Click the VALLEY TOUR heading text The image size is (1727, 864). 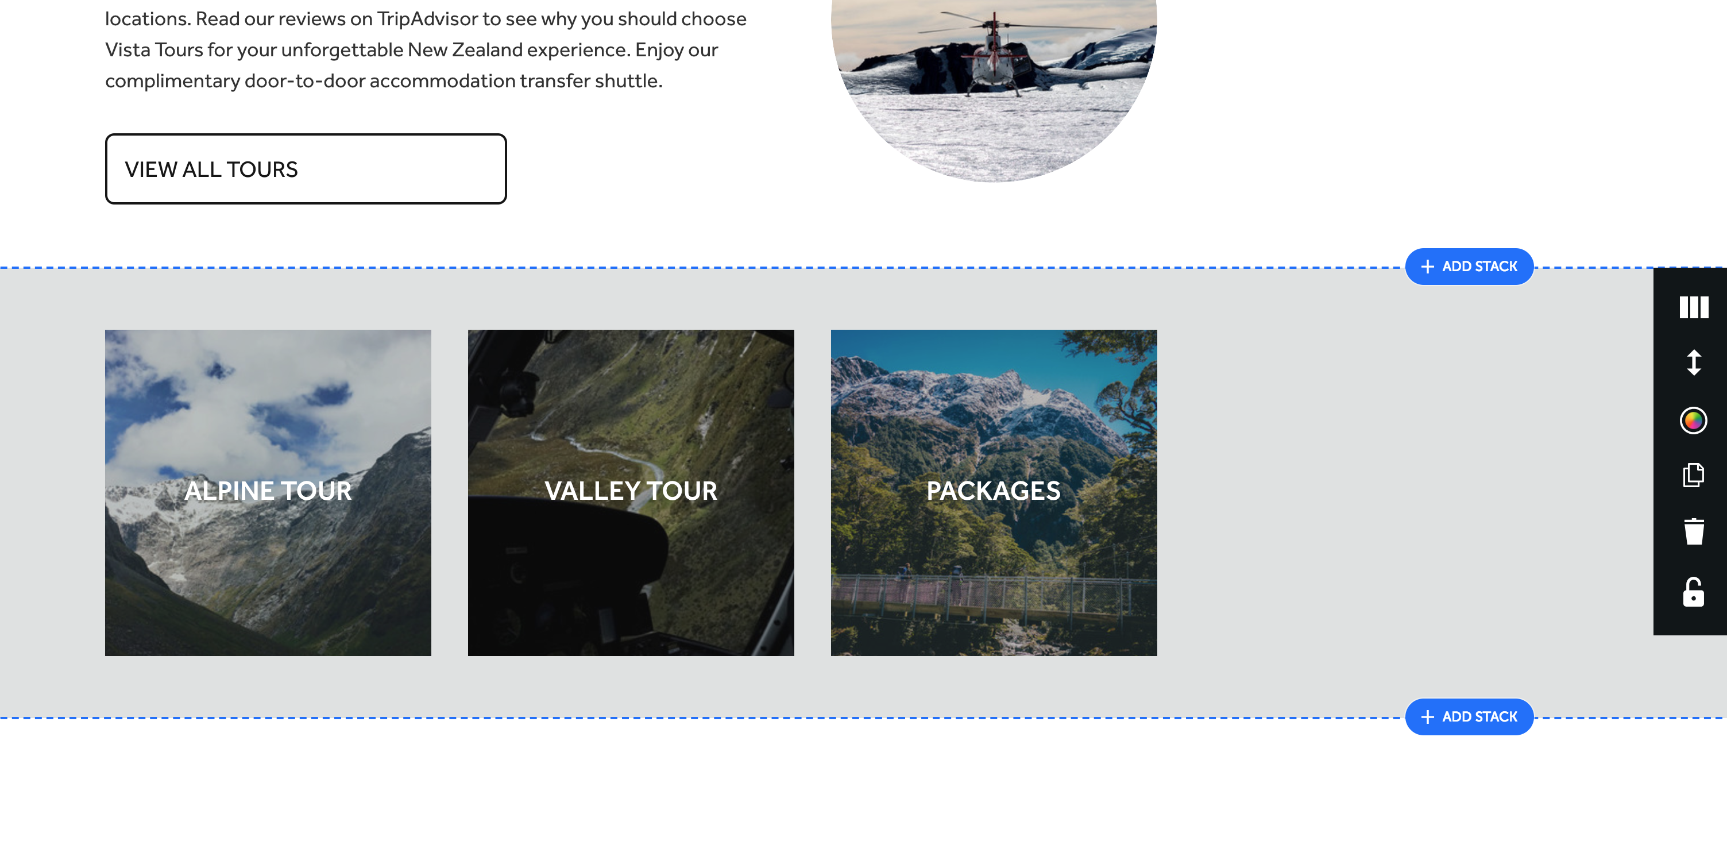631,491
